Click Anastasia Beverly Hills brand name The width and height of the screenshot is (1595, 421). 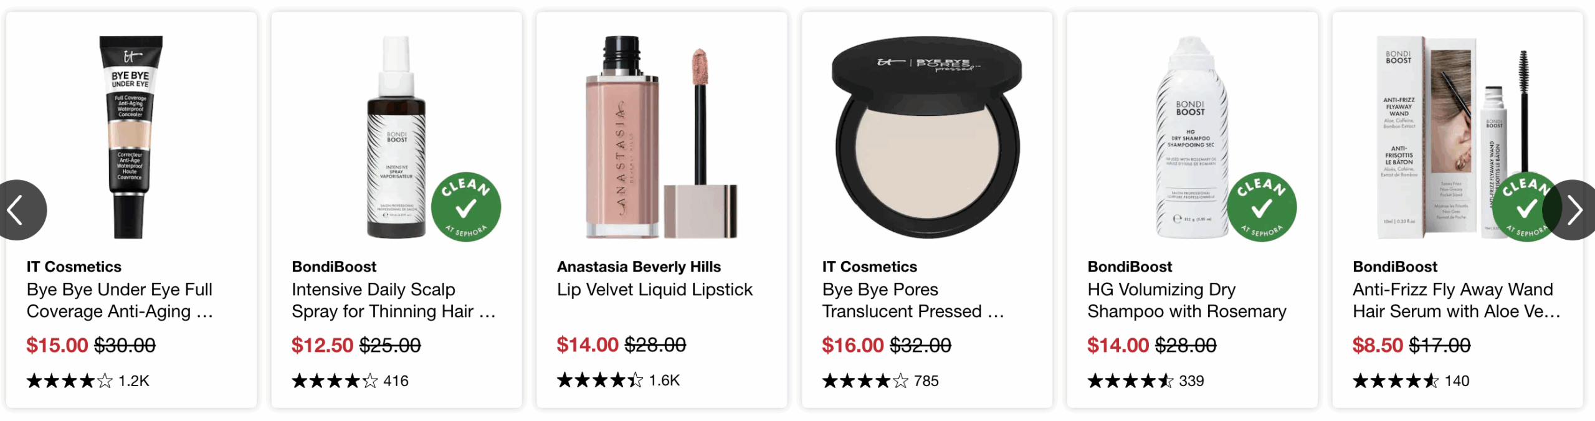(x=639, y=267)
